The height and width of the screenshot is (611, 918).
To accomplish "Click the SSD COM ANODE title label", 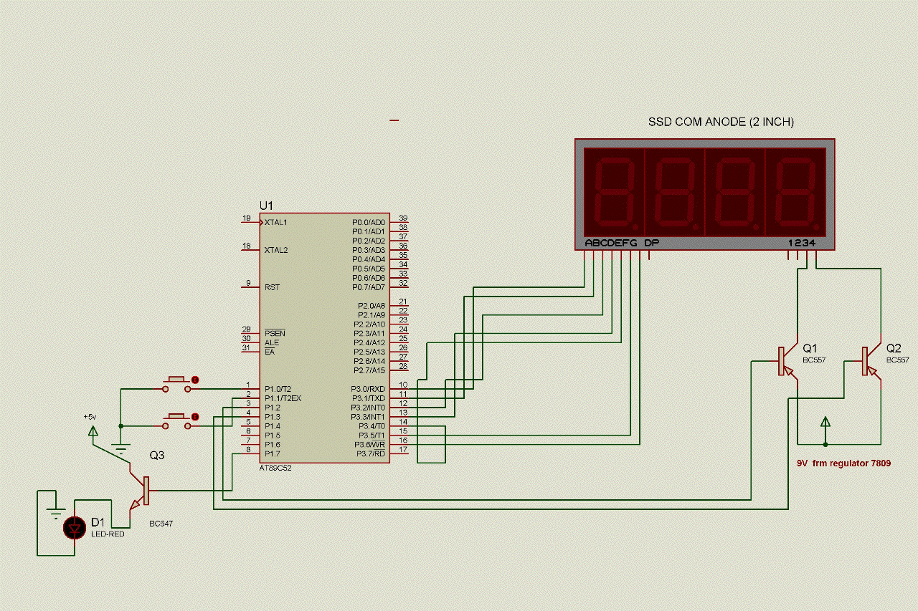I will coord(721,122).
